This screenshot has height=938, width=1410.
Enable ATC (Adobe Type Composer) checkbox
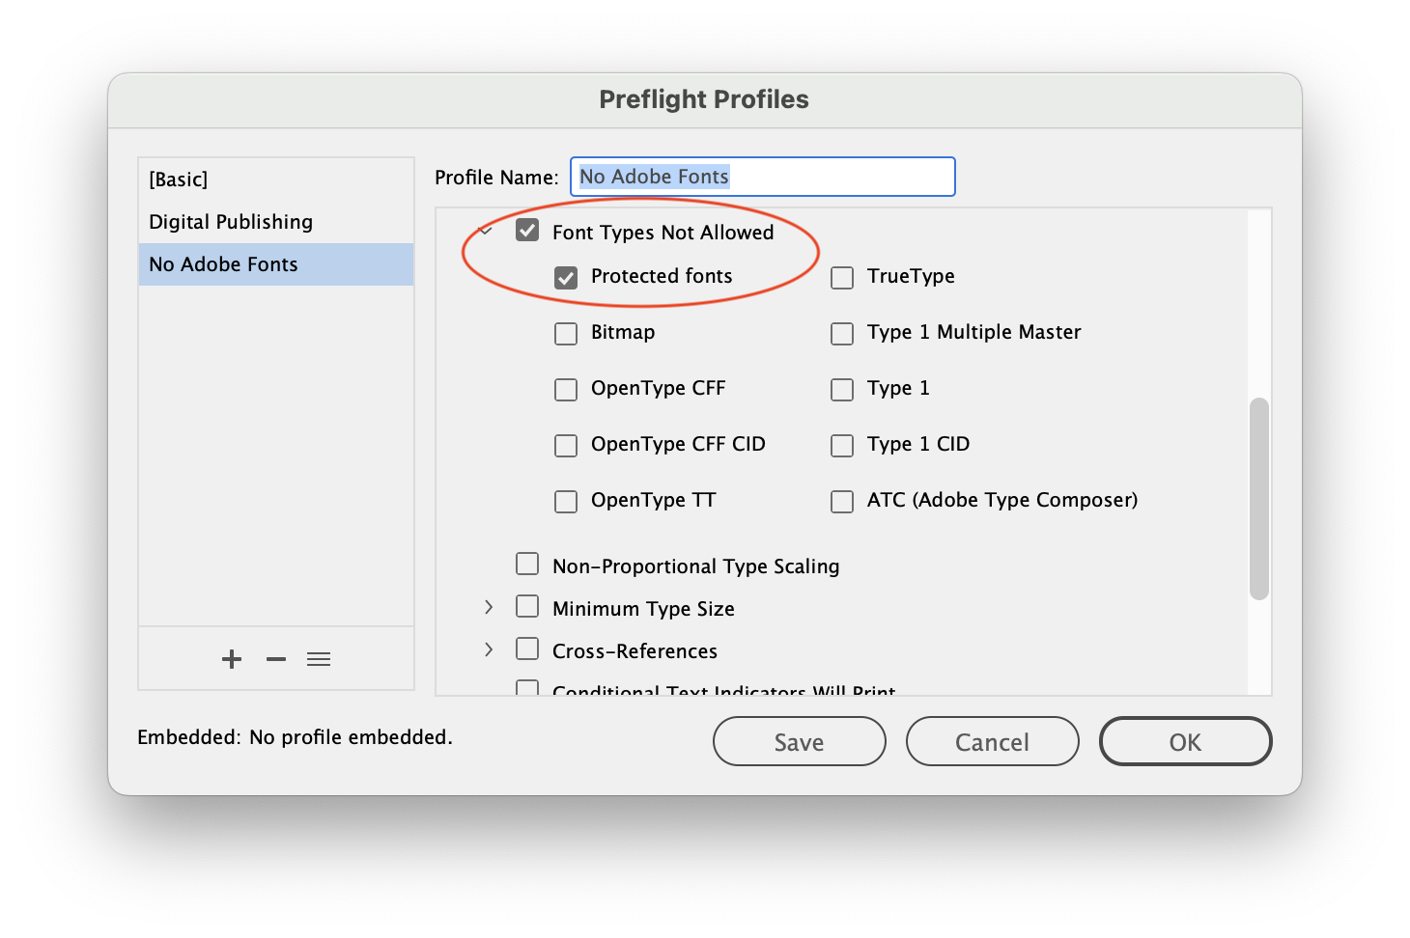click(x=842, y=502)
